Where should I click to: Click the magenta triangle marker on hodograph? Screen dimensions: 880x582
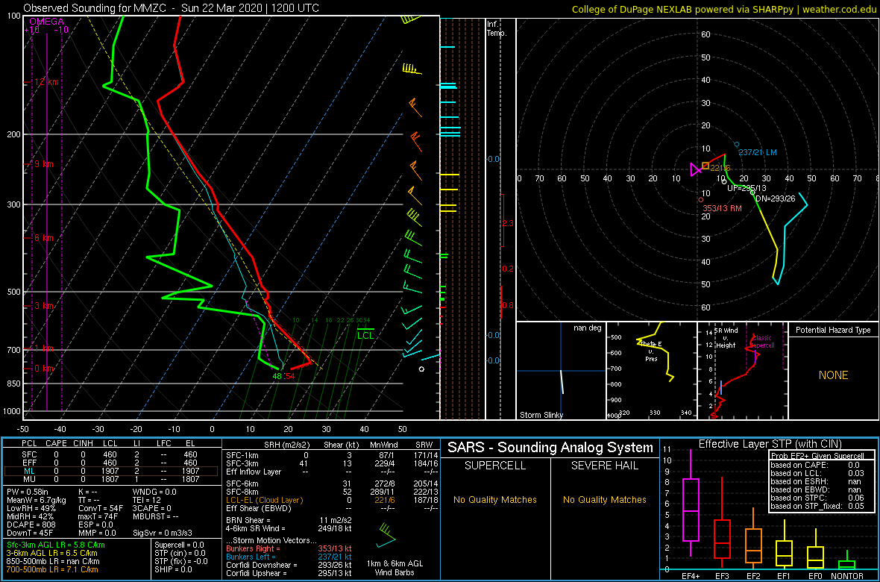694,168
